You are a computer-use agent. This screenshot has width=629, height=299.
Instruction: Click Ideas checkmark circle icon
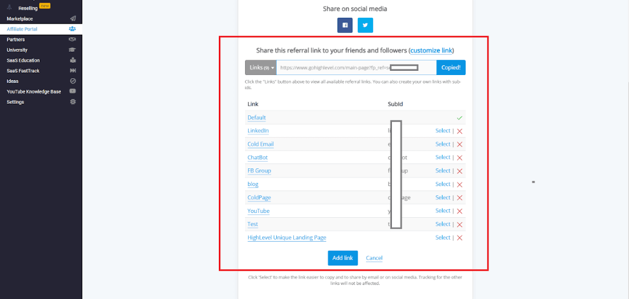(x=73, y=81)
